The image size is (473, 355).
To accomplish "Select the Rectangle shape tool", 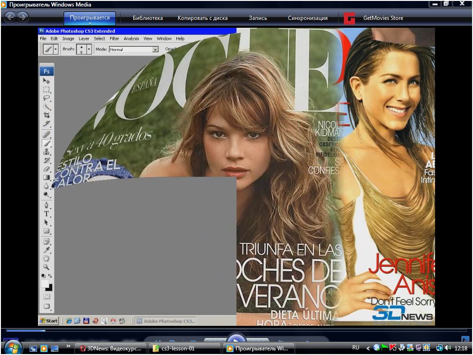I will tap(46, 231).
